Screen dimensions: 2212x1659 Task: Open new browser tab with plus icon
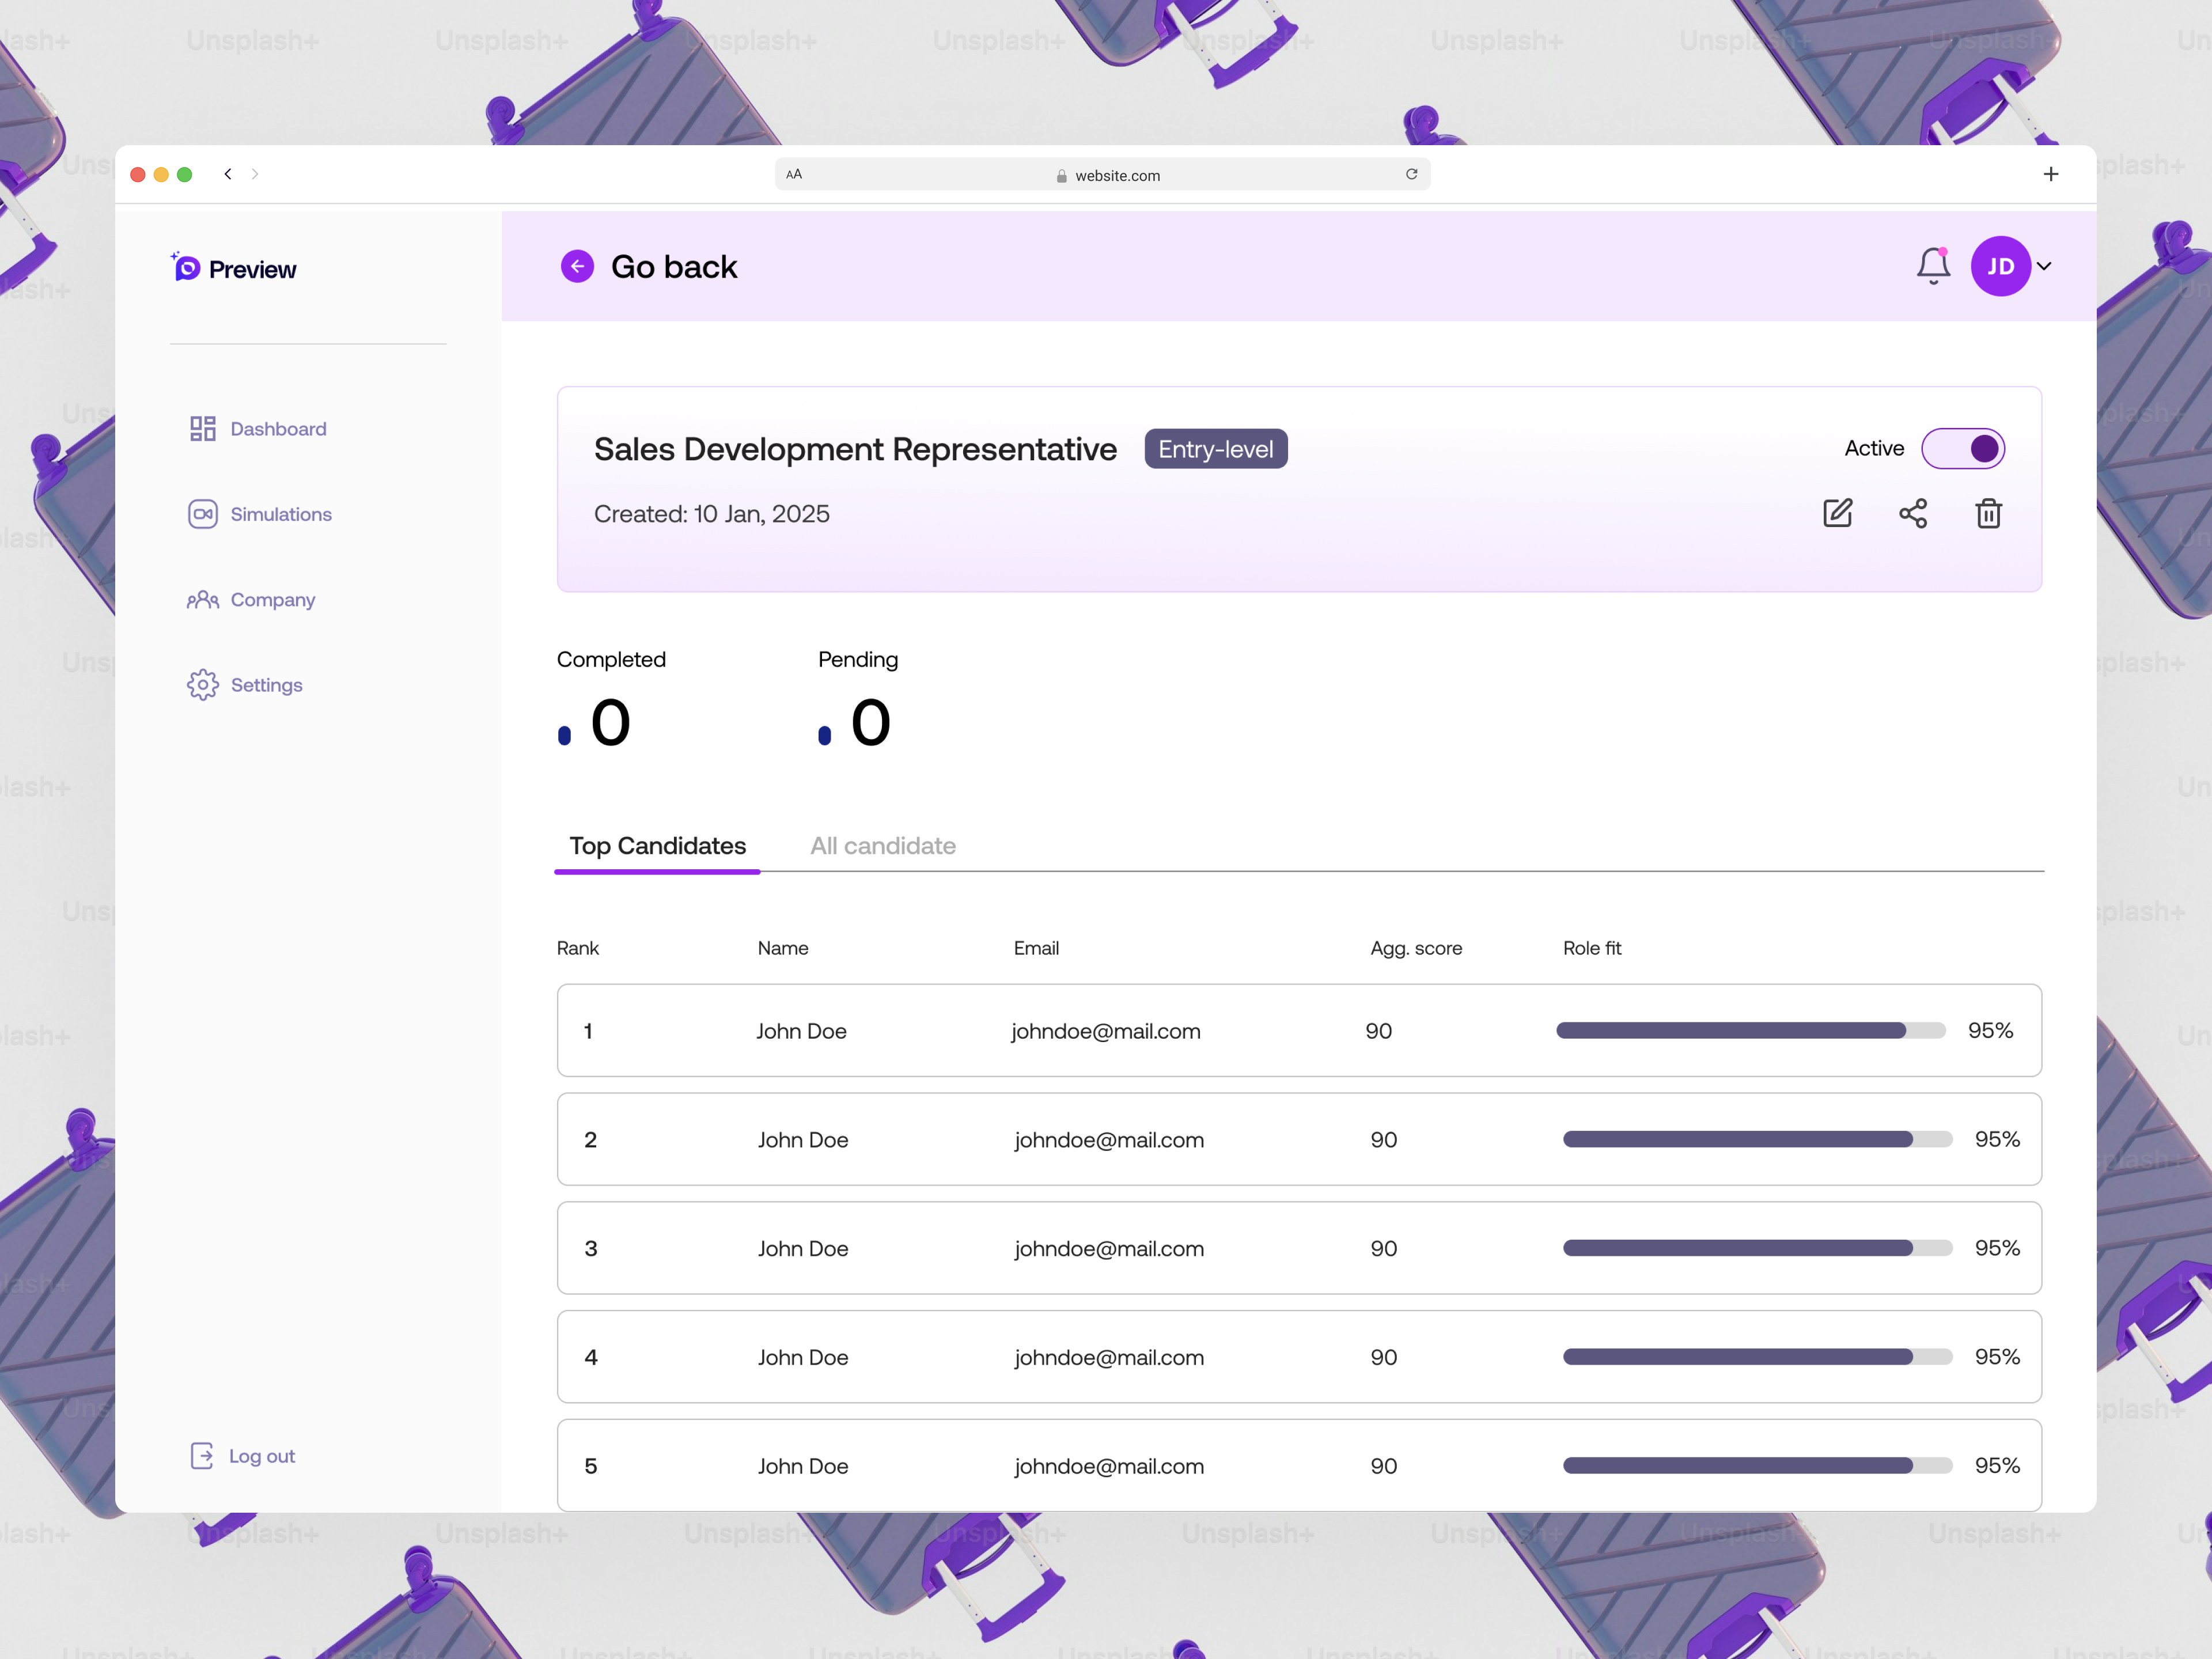(x=2050, y=175)
